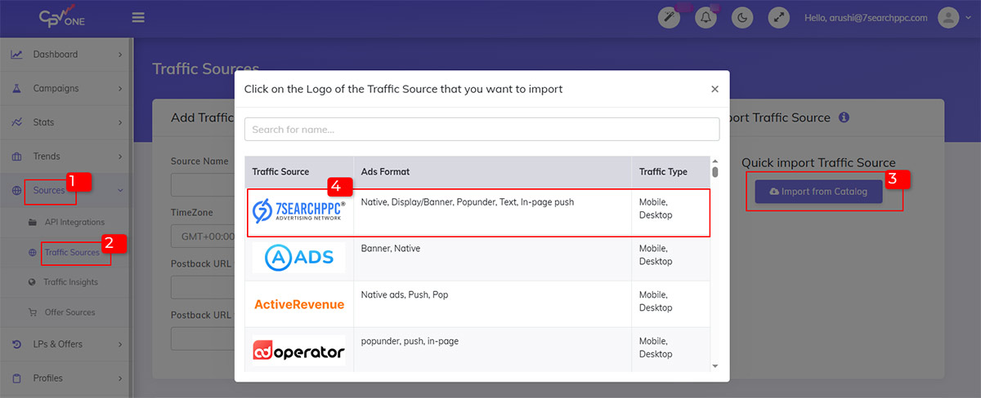Click the magic wand icon in header
981x398 pixels.
[x=670, y=17]
